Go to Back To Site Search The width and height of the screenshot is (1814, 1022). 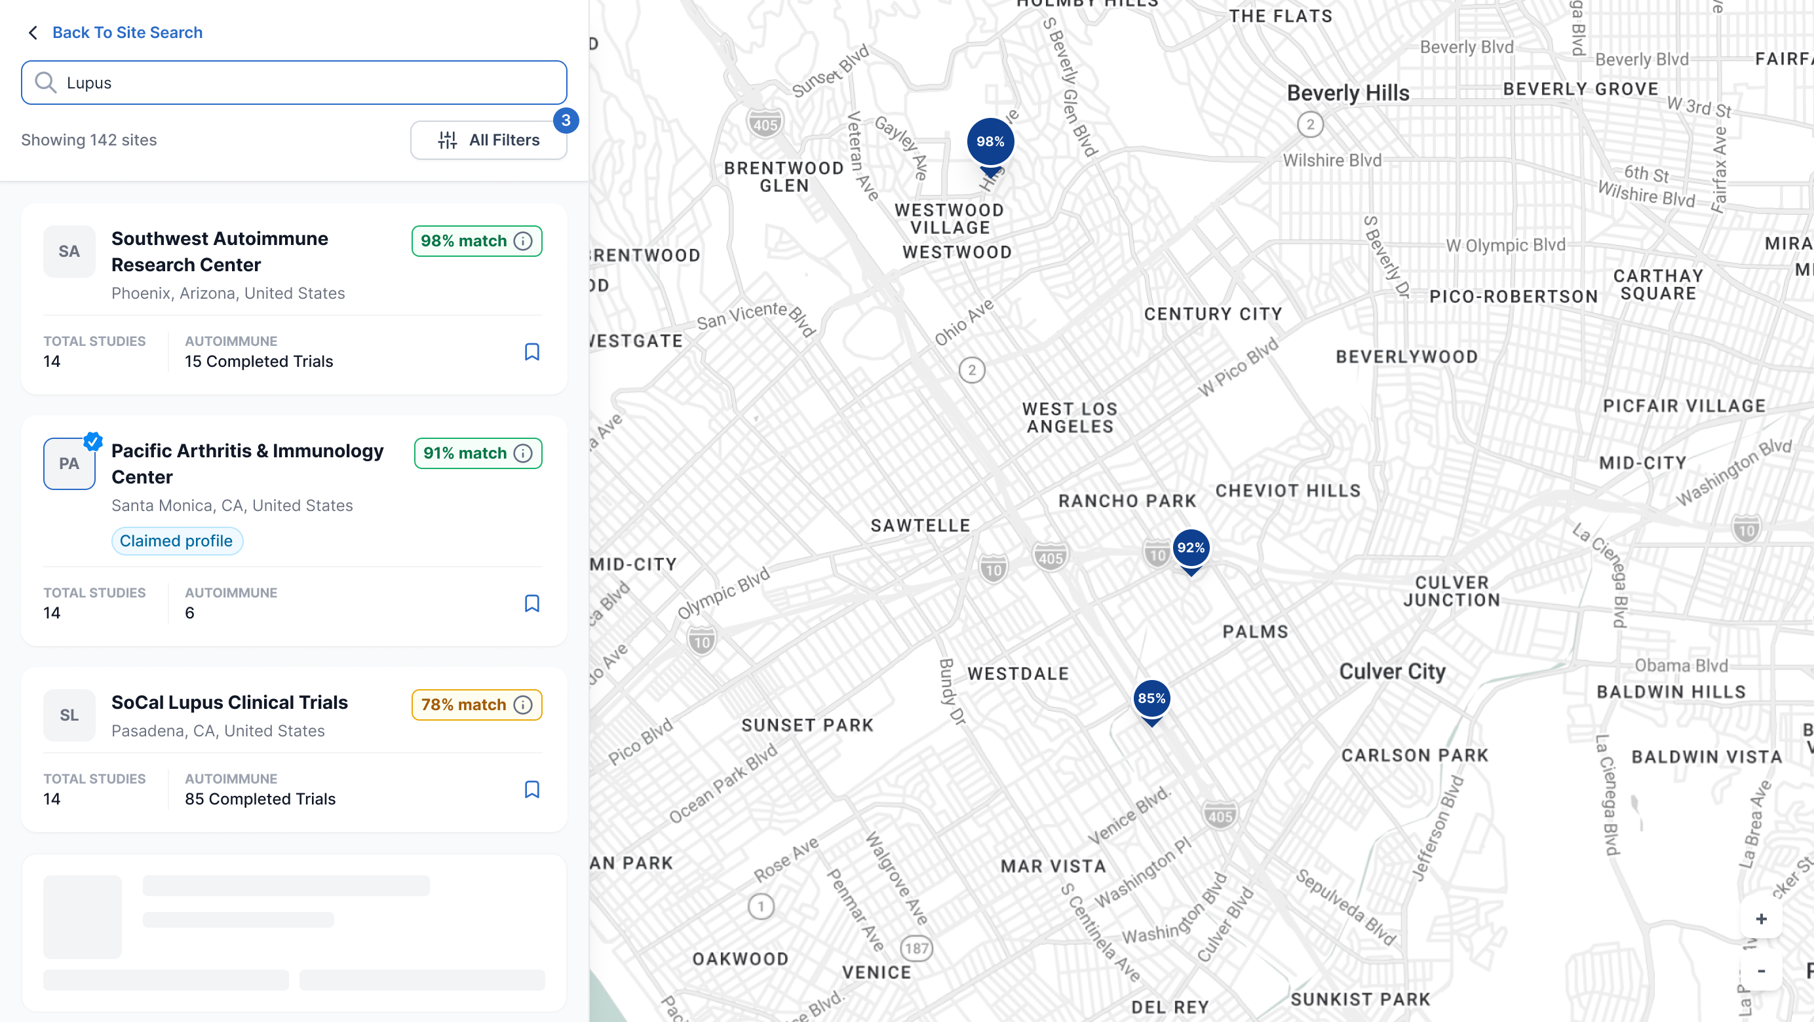(x=127, y=32)
